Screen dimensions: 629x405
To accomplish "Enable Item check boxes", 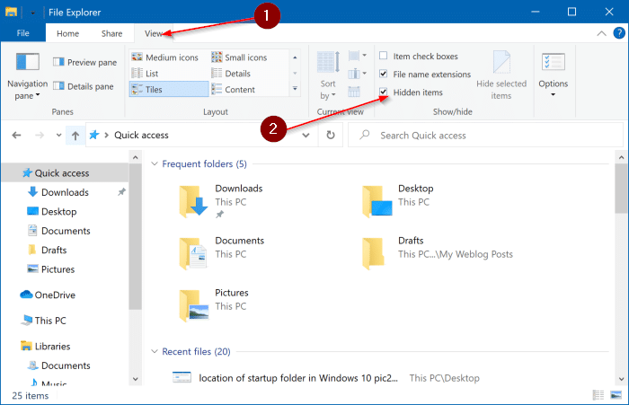I will (383, 56).
